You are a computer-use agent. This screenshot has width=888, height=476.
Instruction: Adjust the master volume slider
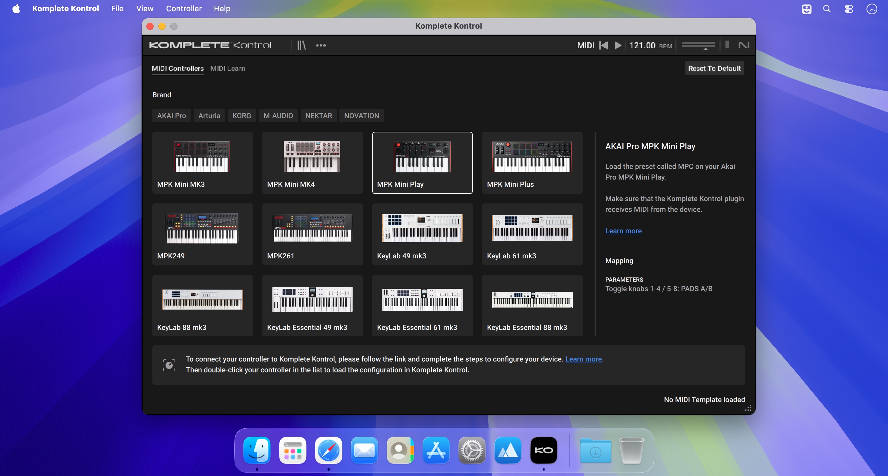pos(698,45)
